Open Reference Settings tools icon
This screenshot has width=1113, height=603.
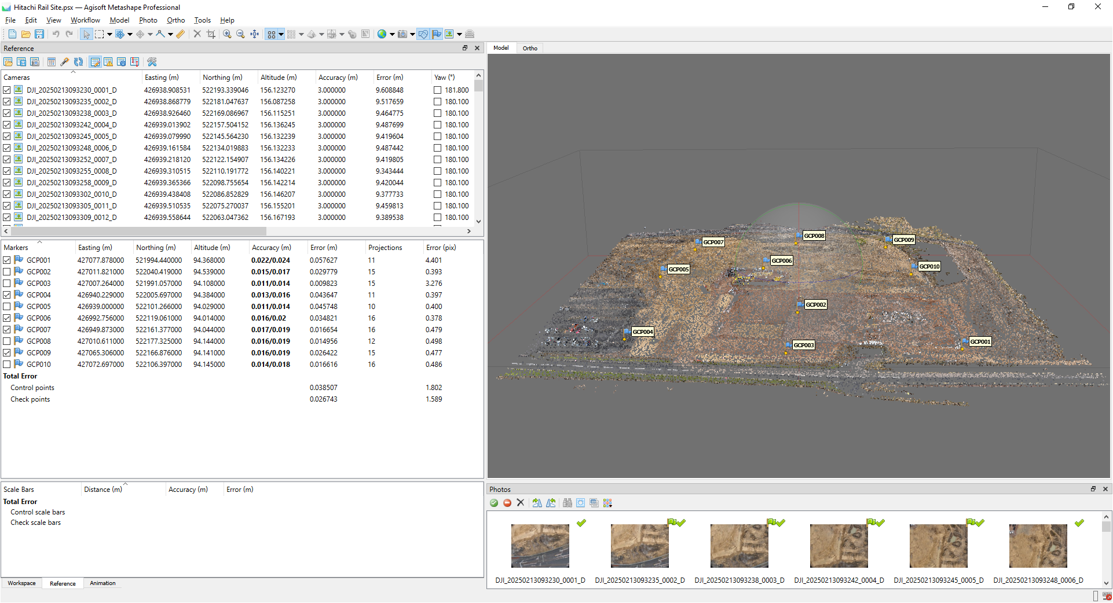tap(152, 62)
